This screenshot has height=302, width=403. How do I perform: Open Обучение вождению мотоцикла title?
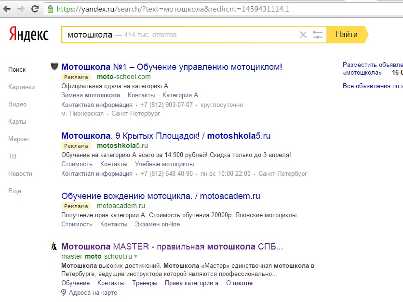coord(161,196)
